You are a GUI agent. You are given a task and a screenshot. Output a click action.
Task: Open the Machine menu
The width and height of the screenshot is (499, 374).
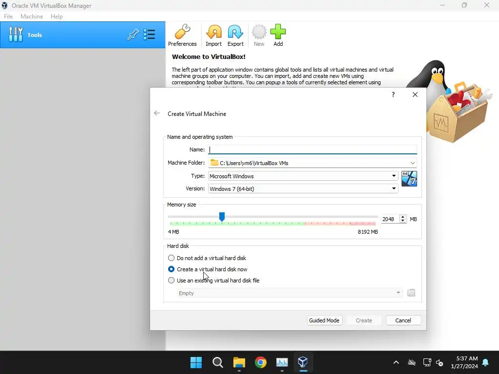coord(32,17)
